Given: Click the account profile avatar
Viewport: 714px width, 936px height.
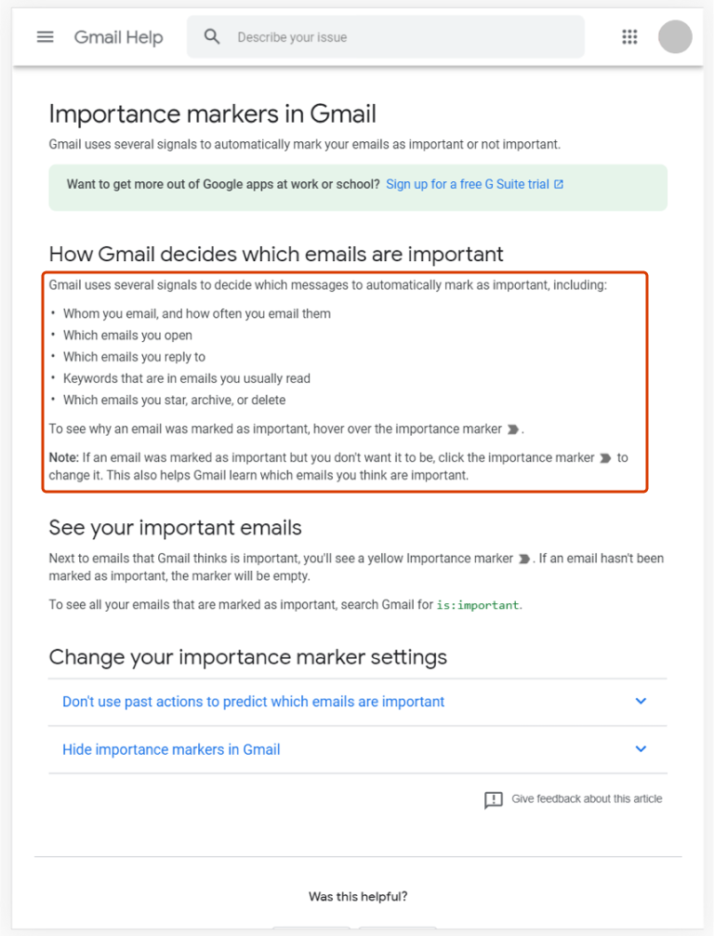Looking at the screenshot, I should coord(675,37).
